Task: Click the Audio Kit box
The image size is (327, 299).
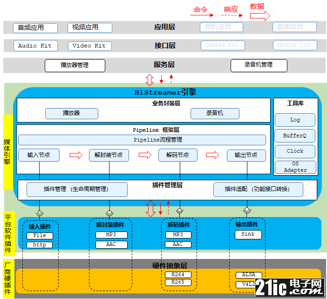Action: click(35, 46)
